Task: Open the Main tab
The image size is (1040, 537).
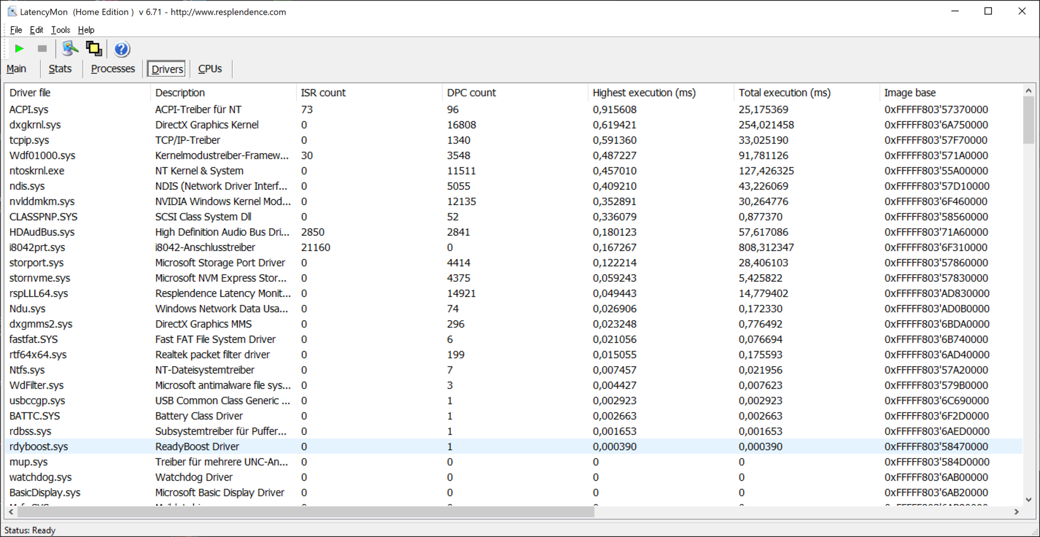Action: (16, 69)
